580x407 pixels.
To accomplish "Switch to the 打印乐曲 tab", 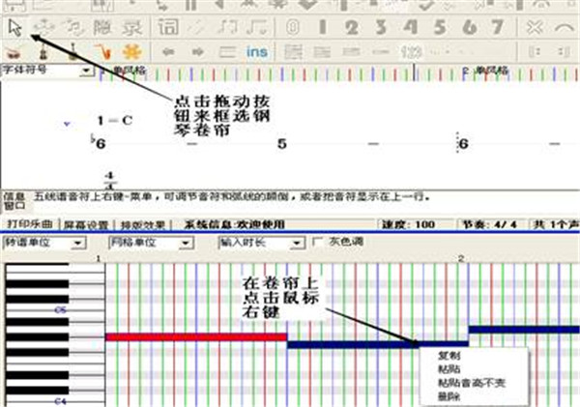I will tap(27, 224).
